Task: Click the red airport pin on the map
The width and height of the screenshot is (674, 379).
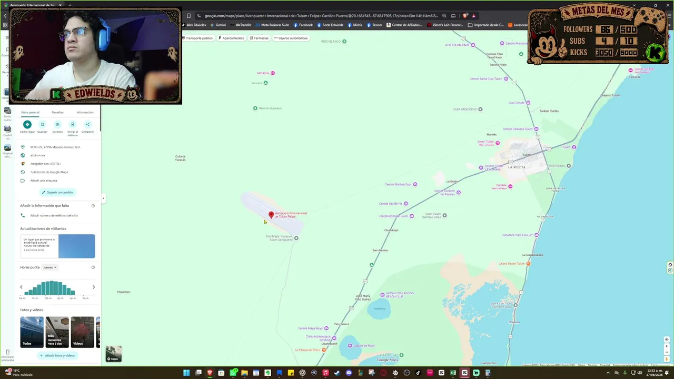Action: (271, 215)
